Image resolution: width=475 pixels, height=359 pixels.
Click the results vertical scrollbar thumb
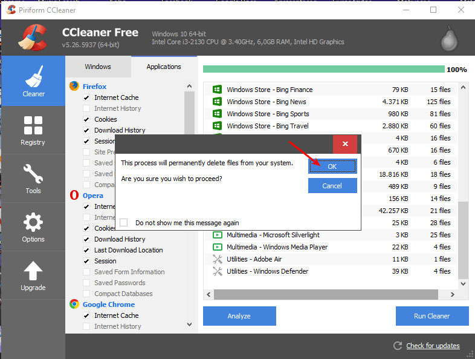[x=463, y=240]
